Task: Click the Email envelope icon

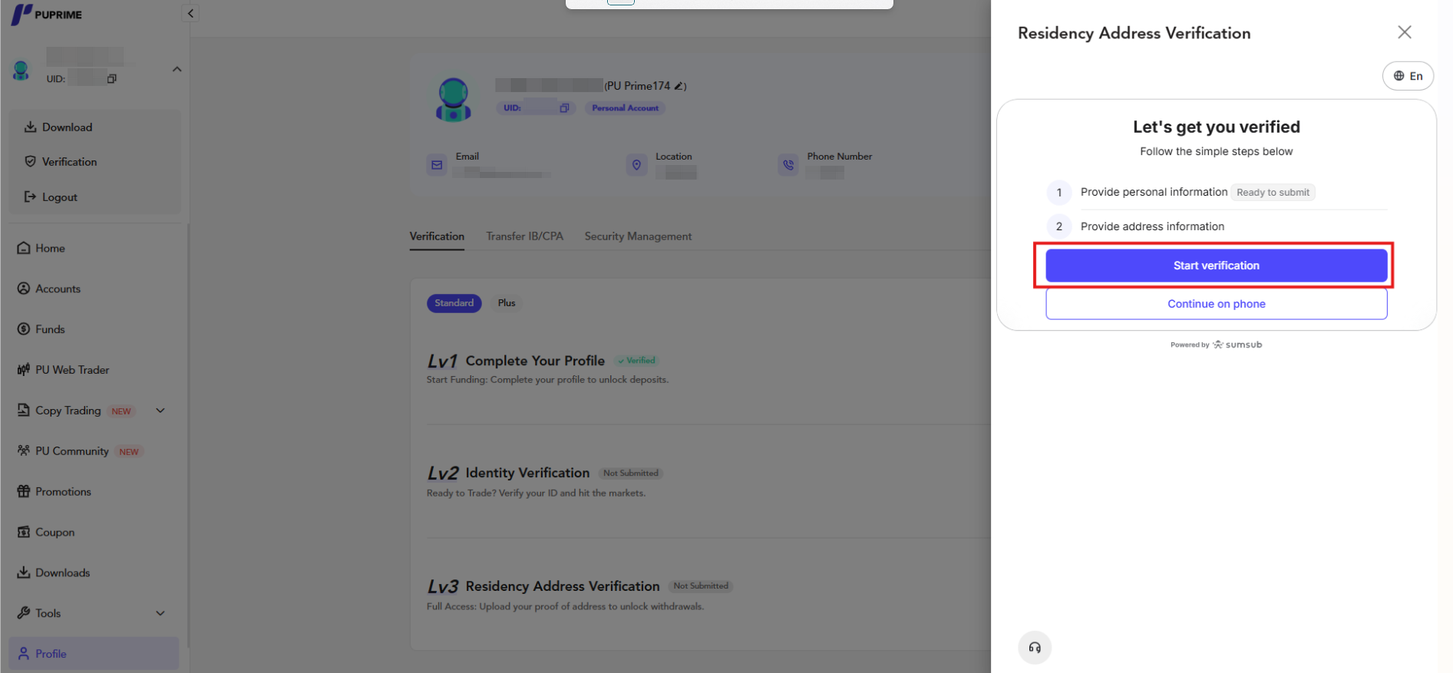Action: pos(437,165)
